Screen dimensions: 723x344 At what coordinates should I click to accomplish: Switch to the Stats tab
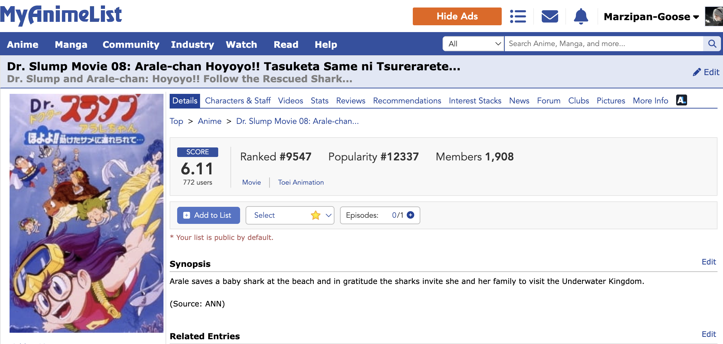coord(320,101)
